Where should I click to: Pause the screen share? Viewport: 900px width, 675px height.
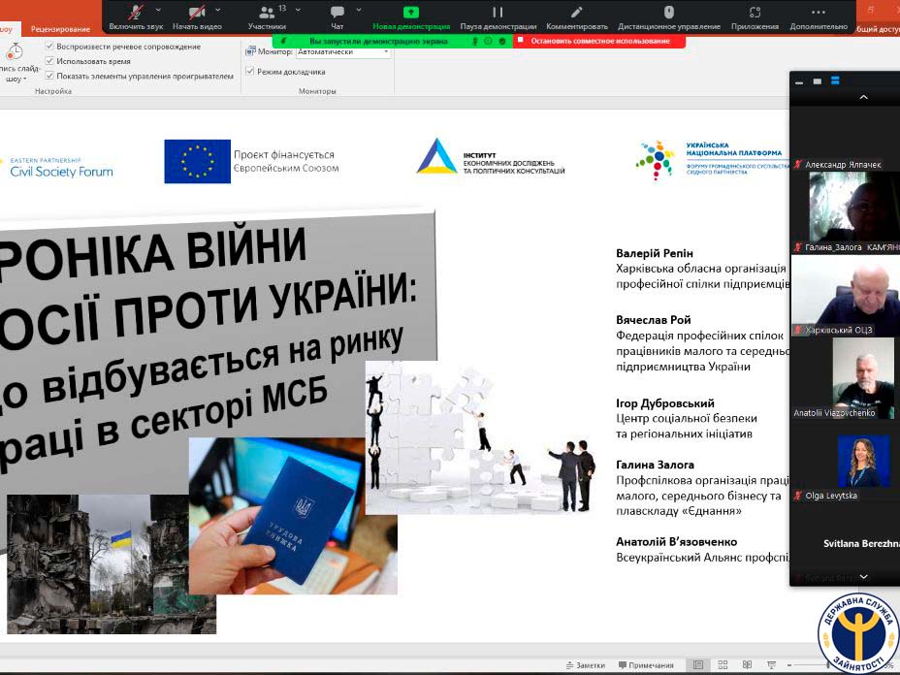click(498, 14)
